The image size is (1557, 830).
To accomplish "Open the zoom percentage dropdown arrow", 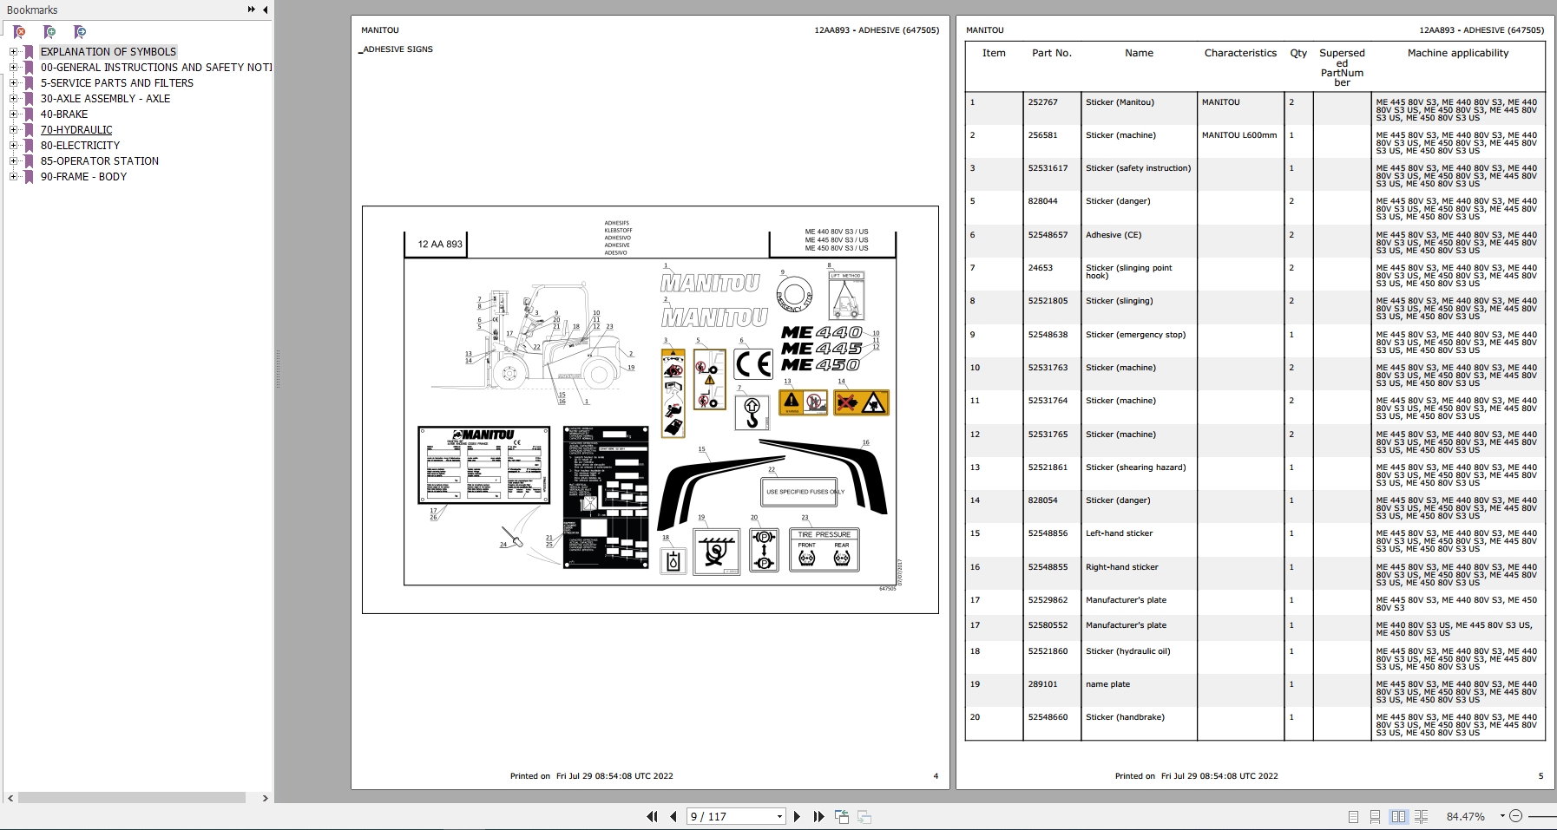I will (x=1501, y=816).
